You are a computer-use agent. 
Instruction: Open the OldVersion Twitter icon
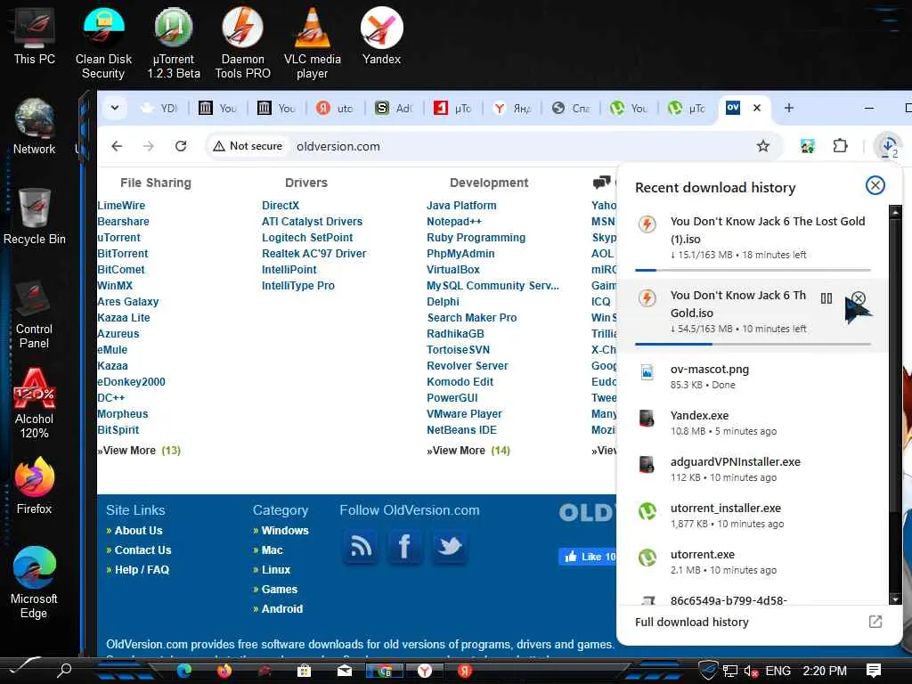450,547
